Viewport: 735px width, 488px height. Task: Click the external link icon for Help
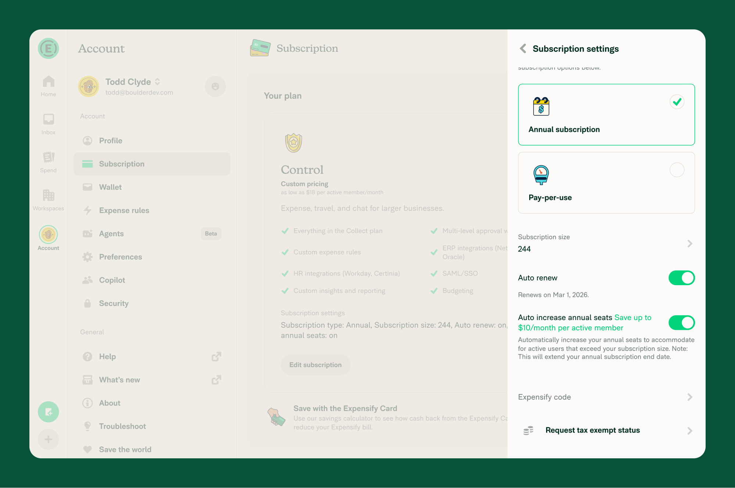[x=216, y=356]
